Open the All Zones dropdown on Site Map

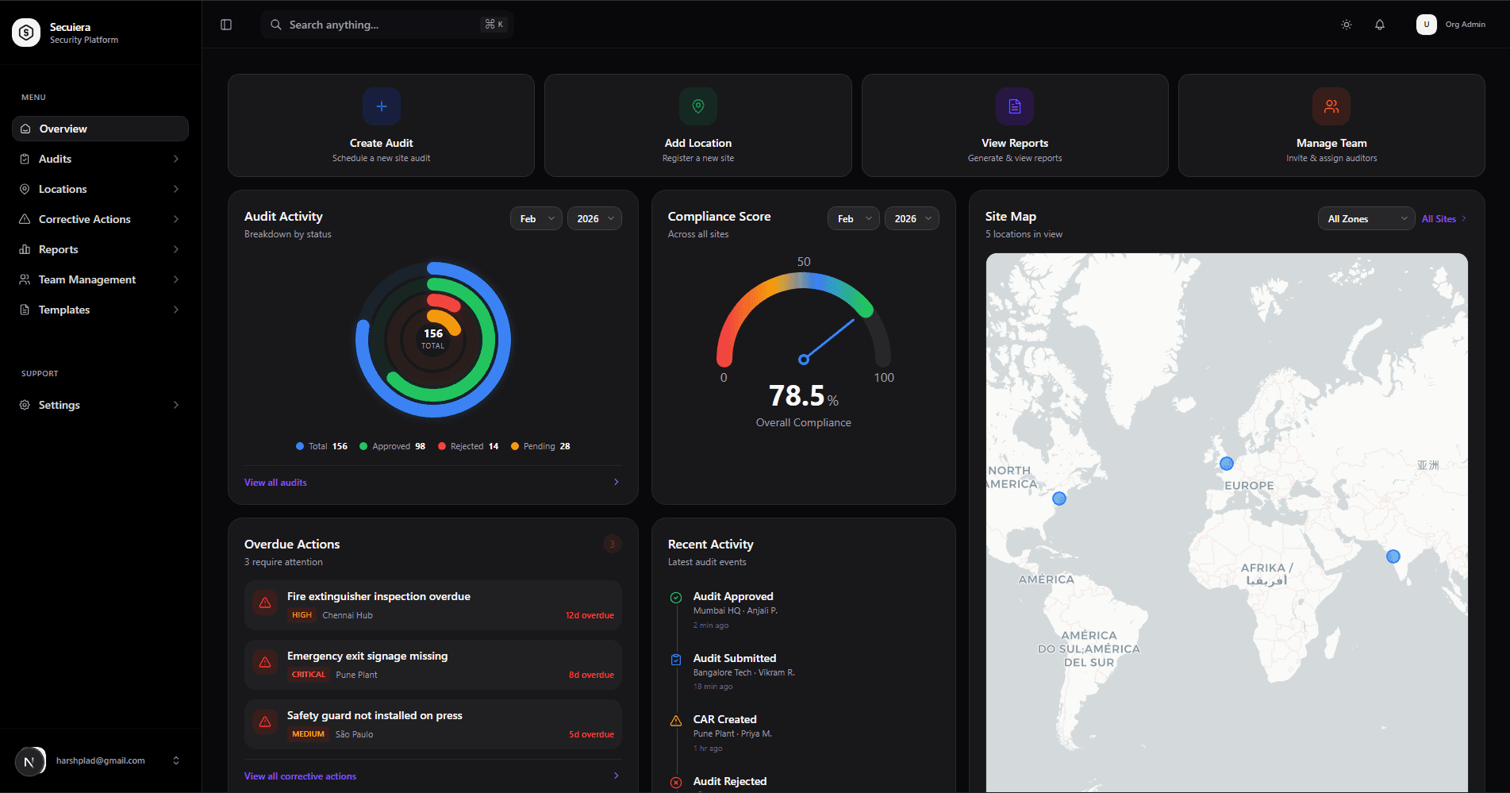pyautogui.click(x=1366, y=217)
